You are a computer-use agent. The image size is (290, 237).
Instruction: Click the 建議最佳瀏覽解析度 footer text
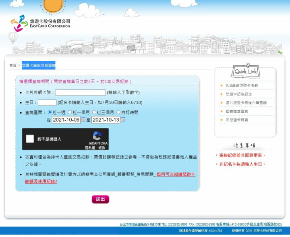coord(201,231)
